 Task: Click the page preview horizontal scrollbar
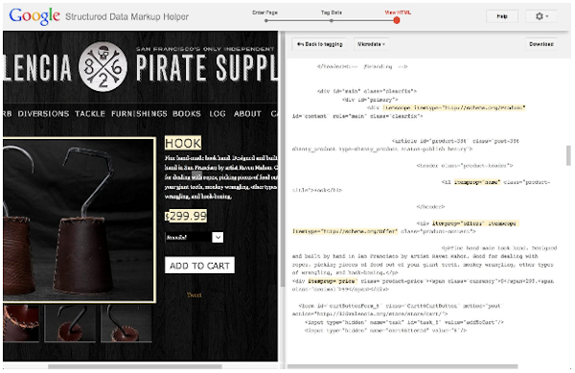tap(134, 366)
